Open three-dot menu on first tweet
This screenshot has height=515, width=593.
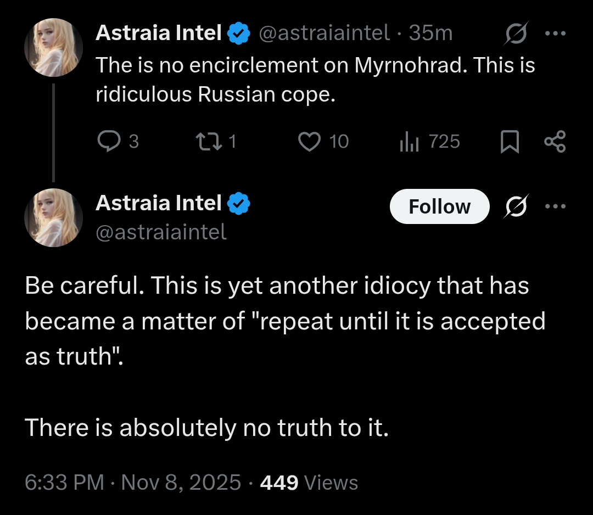pyautogui.click(x=555, y=33)
